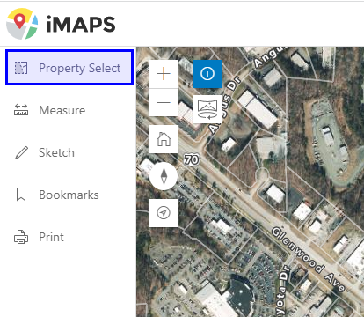Select the Sketch option
Viewport: 364px width, 317px height.
69,152
